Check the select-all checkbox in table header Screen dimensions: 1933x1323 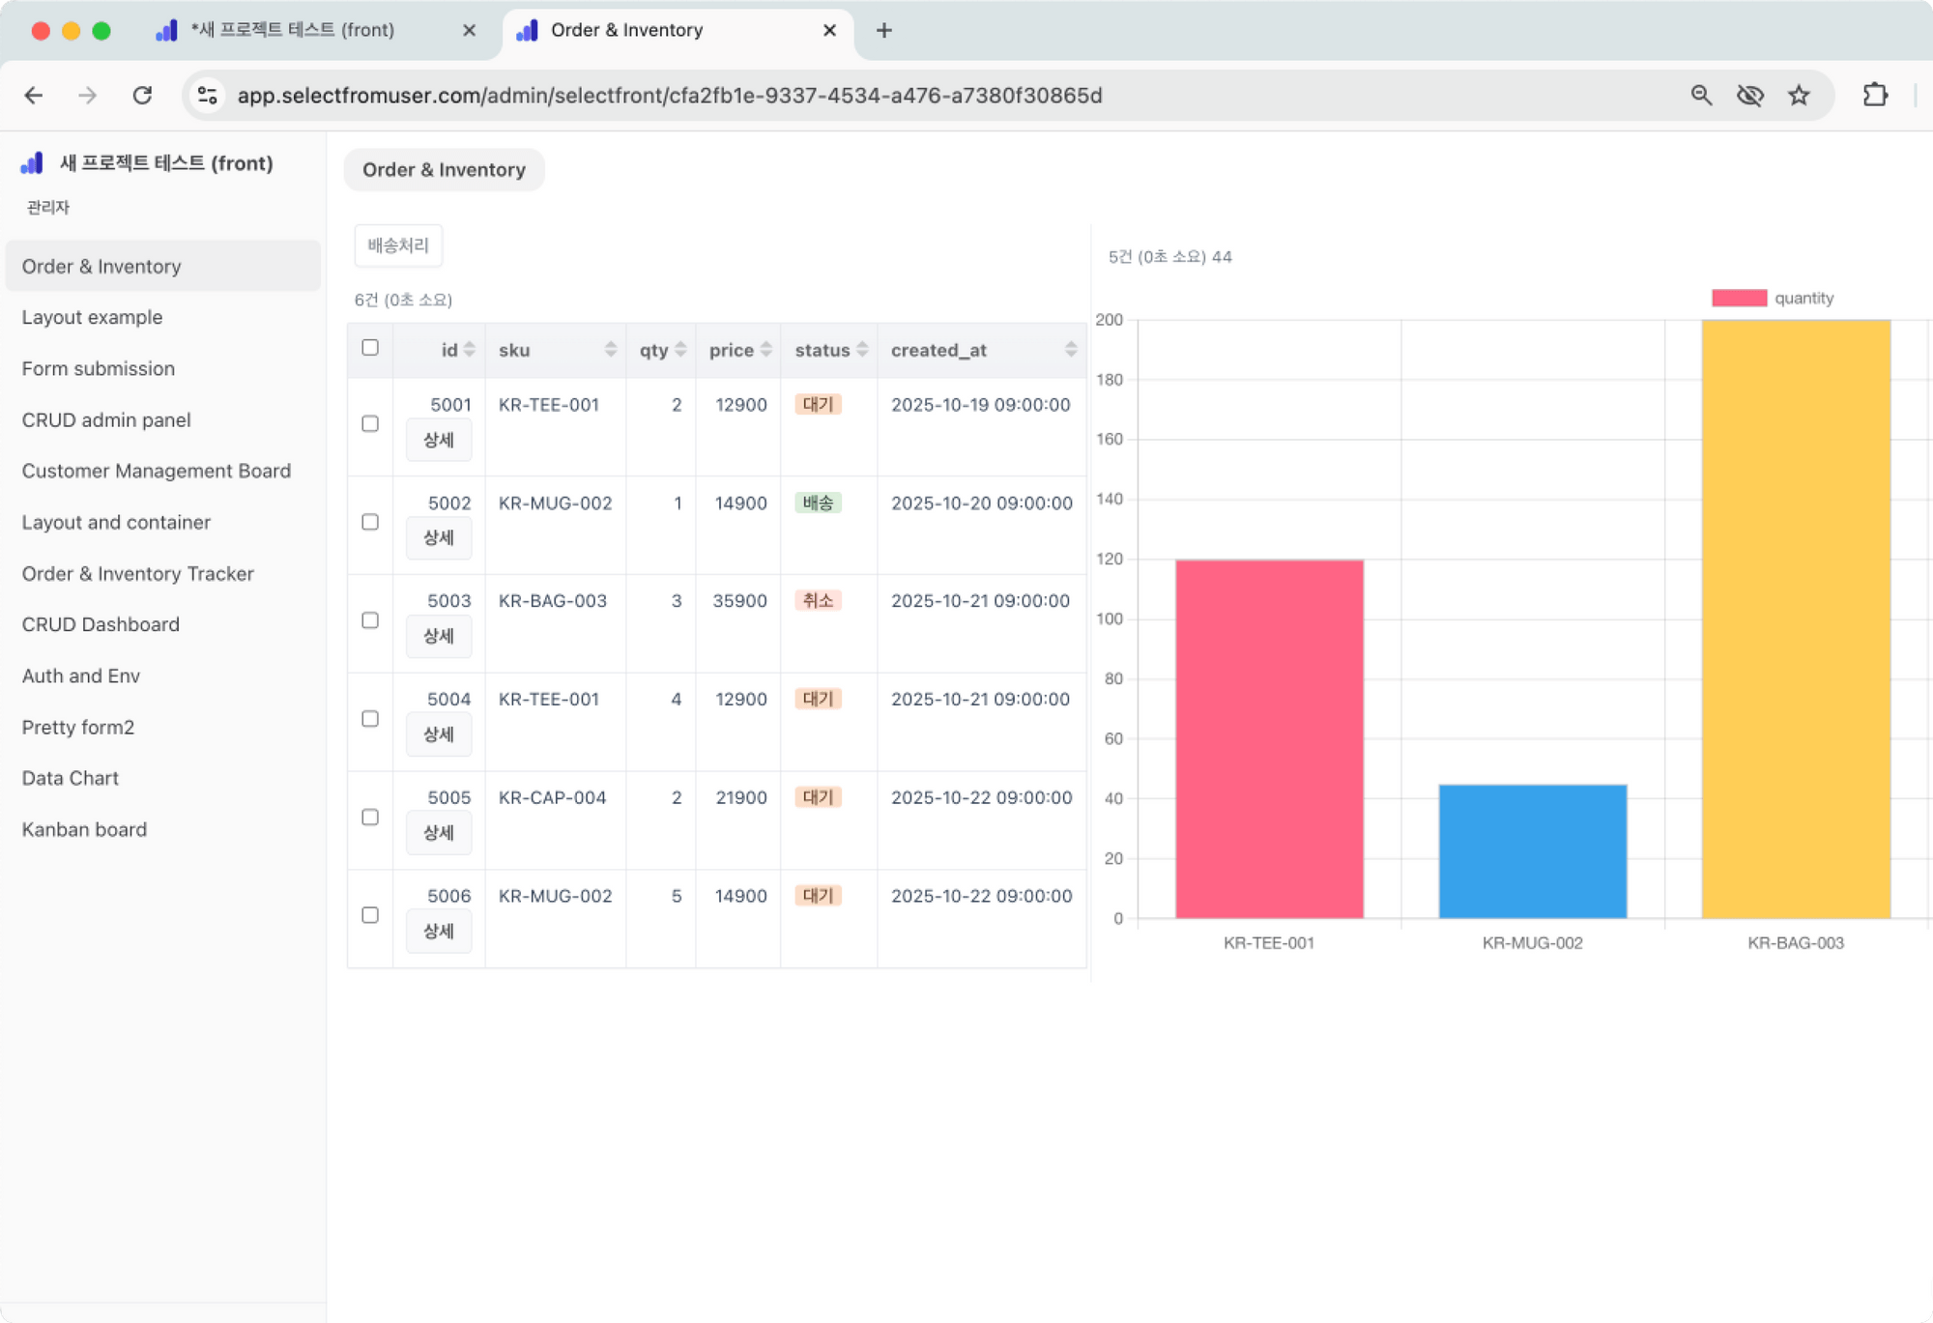(x=370, y=348)
